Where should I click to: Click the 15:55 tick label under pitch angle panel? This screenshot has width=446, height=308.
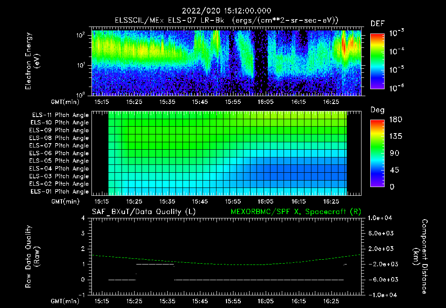click(x=233, y=201)
